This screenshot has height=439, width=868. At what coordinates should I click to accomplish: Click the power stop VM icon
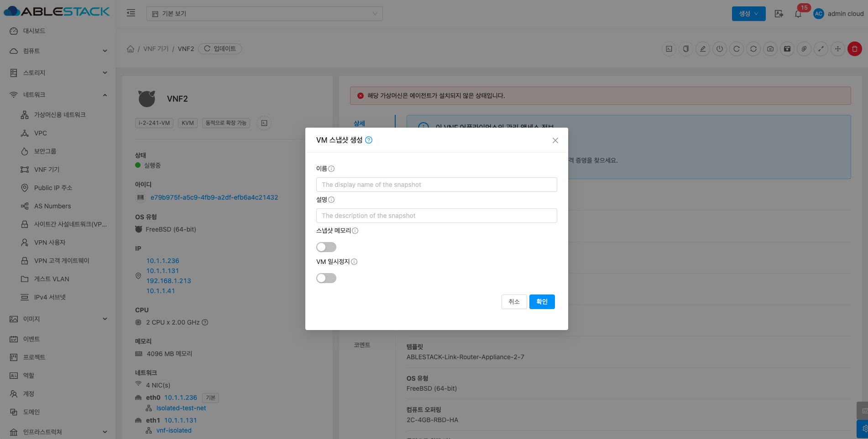[x=720, y=49]
